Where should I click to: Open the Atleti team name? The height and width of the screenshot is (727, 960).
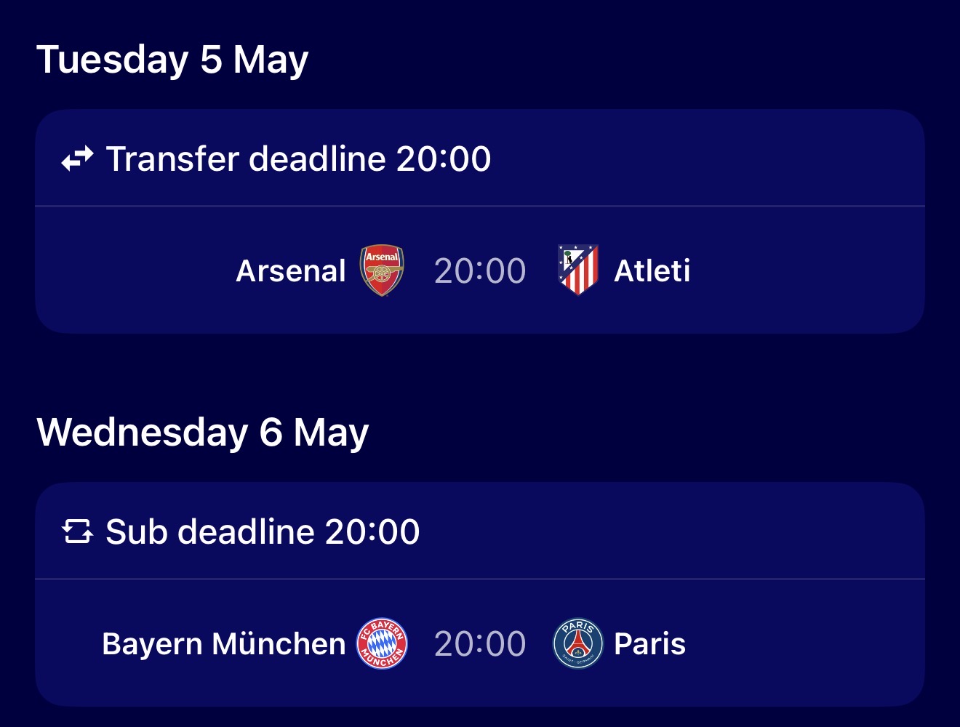(652, 271)
